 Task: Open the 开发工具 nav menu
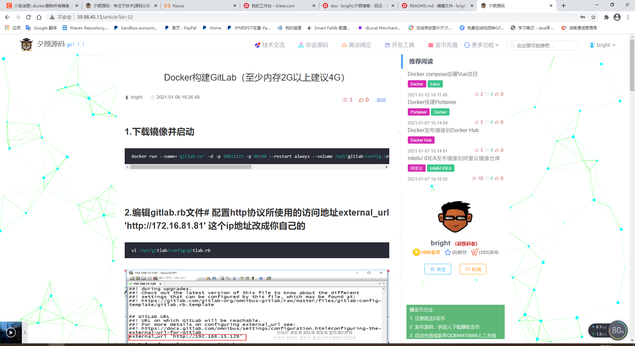[400, 45]
